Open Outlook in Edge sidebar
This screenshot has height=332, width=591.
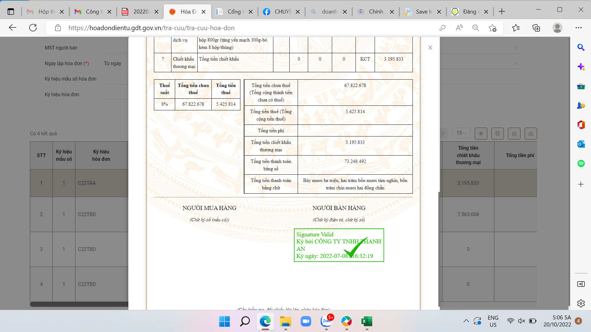point(581,144)
